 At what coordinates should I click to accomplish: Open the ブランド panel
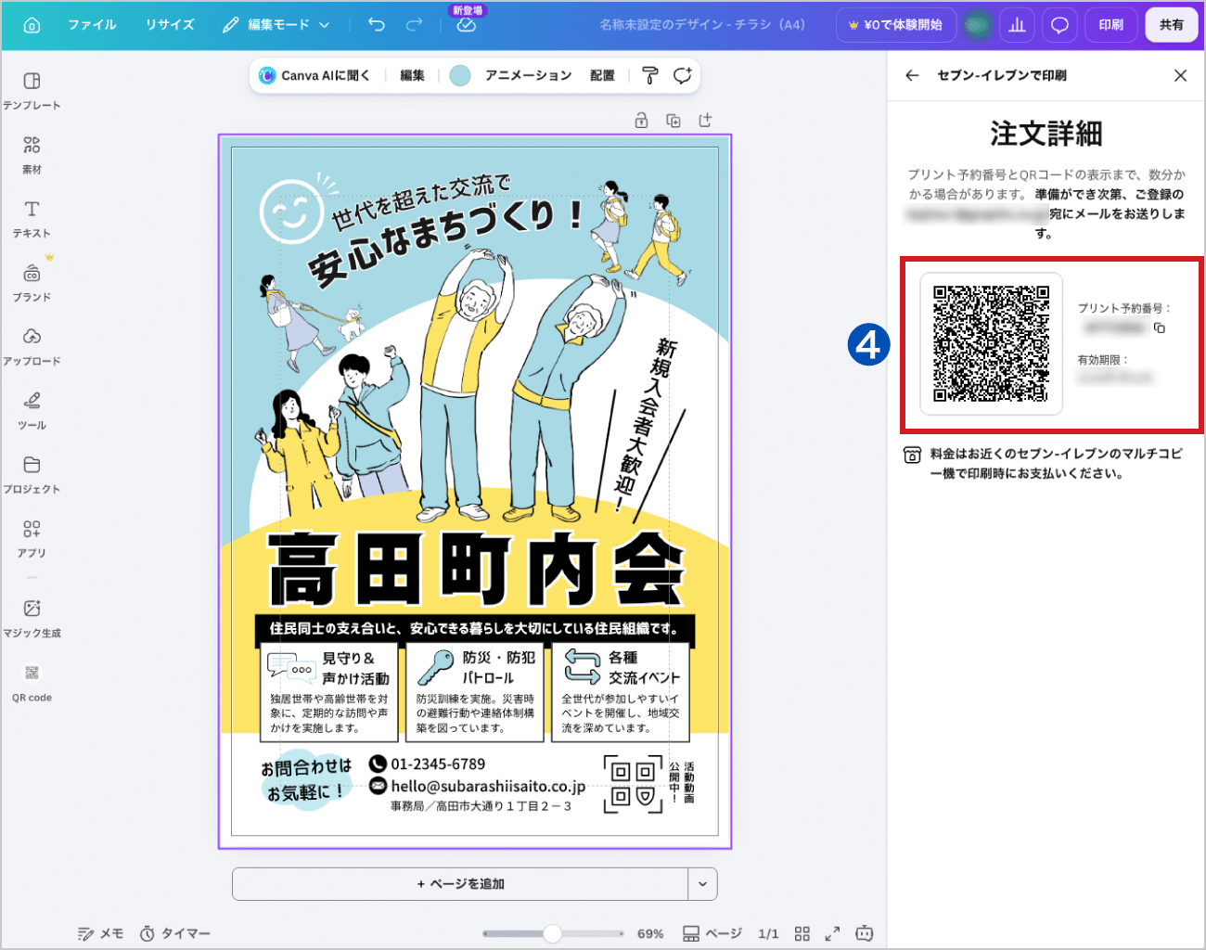pos(32,283)
